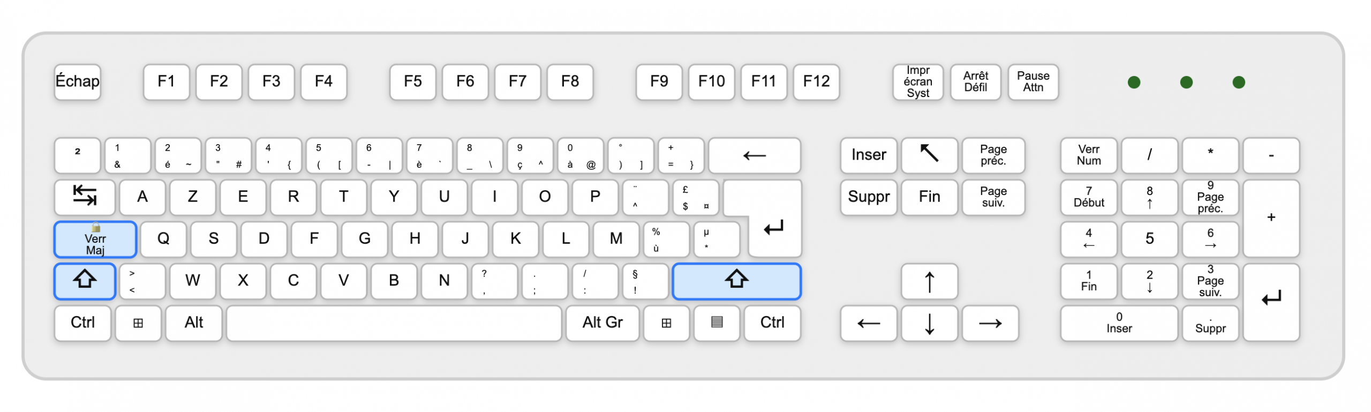Toggle the Verr Maj caps lock key
The width and height of the screenshot is (1371, 412).
[x=95, y=239]
